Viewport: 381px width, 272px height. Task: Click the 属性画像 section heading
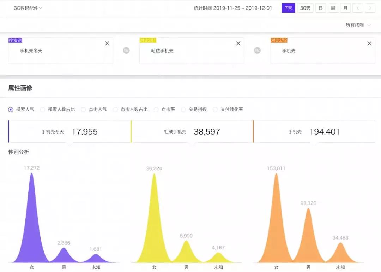20,88
